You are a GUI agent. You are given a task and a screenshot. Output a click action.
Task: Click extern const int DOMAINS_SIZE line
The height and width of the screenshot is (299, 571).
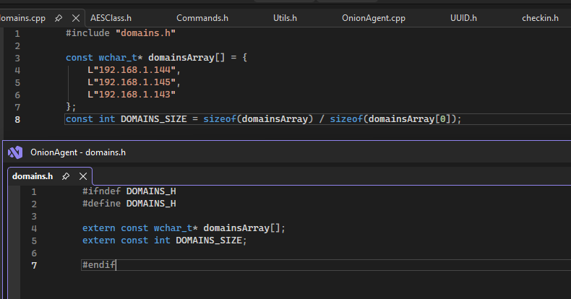pyautogui.click(x=164, y=240)
